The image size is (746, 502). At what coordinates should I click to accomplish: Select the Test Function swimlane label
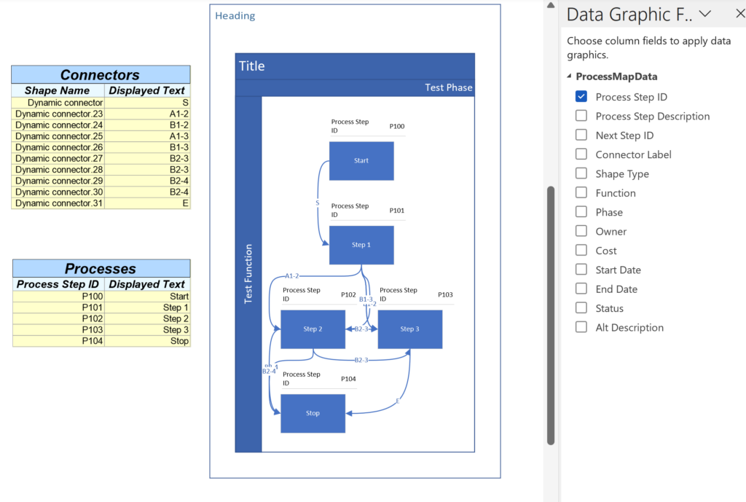248,274
